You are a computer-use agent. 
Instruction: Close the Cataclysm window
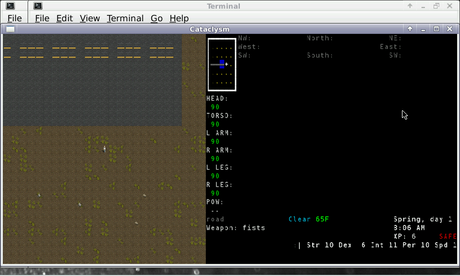(449, 29)
